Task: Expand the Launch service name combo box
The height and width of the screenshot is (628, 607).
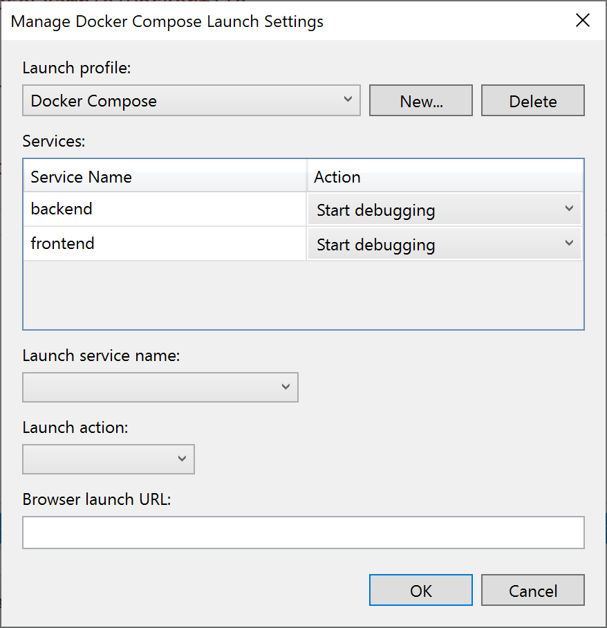Action: [x=160, y=387]
